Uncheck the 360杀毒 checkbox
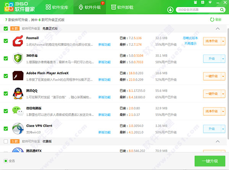This screenshot has width=229, height=170. 6,58
